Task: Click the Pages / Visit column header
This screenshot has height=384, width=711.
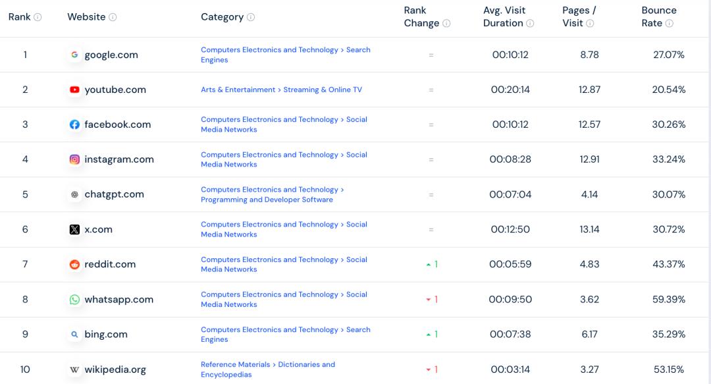Action: [579, 16]
